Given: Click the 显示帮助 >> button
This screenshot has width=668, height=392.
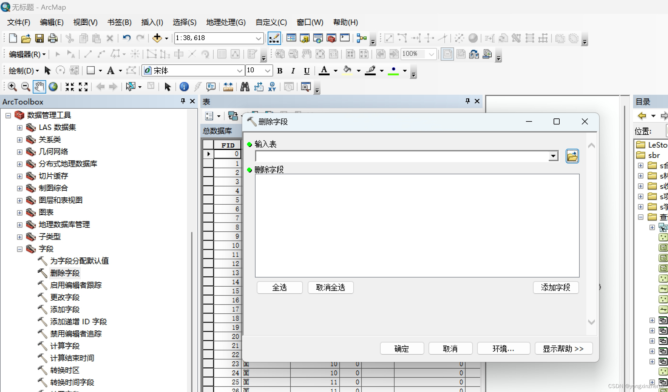Looking at the screenshot, I should coord(563,349).
